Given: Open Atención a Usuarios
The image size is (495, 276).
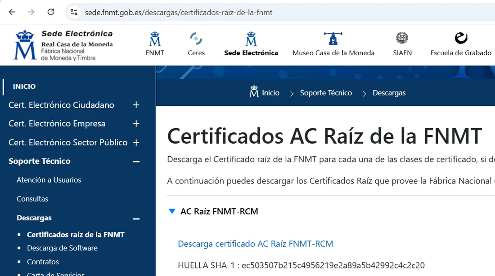Looking at the screenshot, I should click(49, 180).
